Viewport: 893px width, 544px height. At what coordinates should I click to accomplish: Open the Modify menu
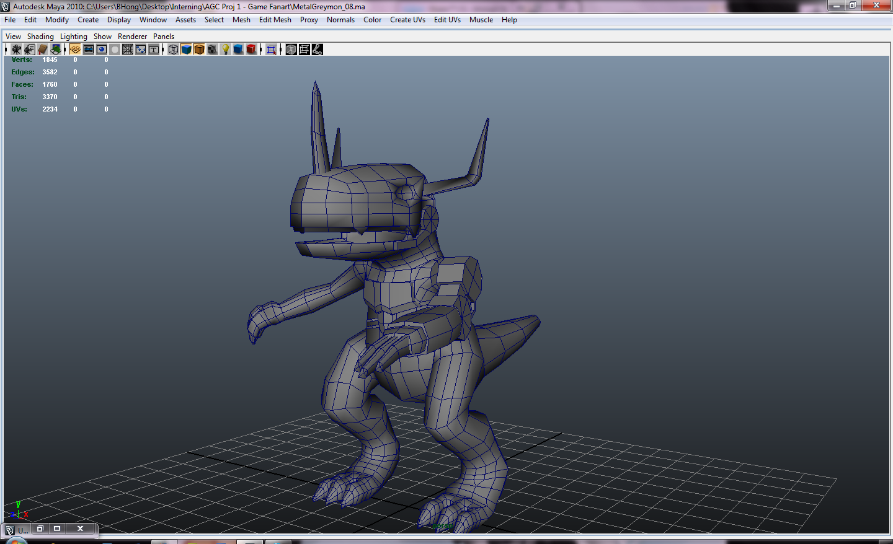coord(57,20)
